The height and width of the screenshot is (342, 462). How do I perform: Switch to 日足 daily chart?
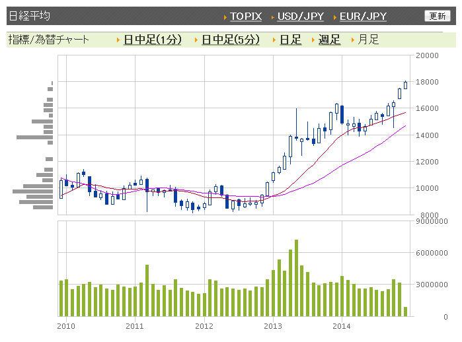click(x=290, y=40)
